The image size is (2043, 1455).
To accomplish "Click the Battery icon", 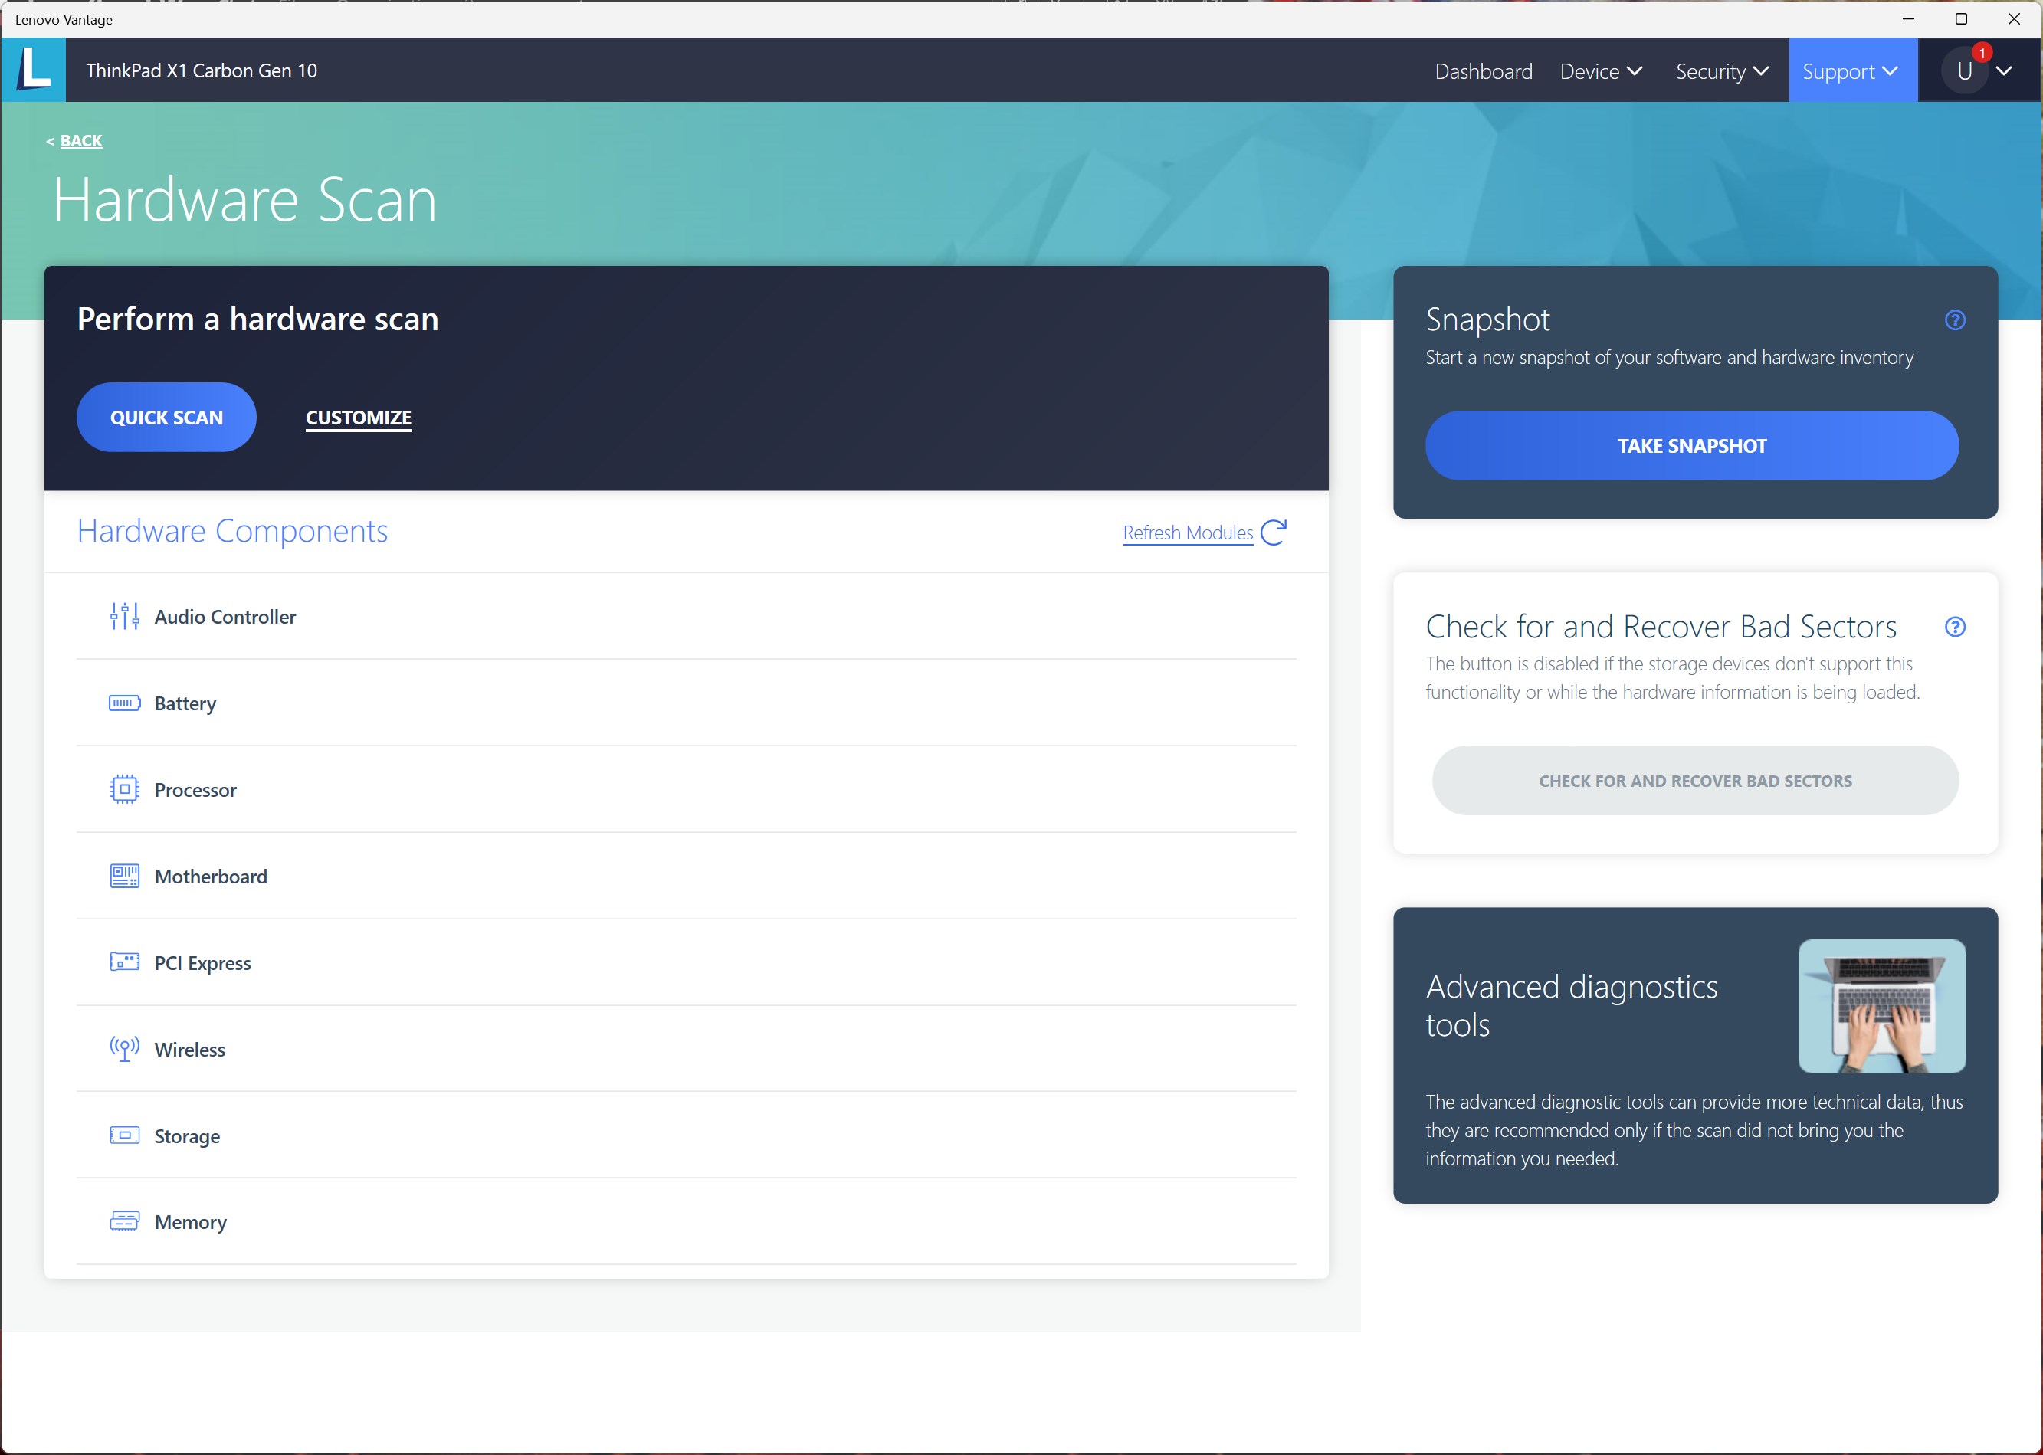I will click(x=125, y=703).
